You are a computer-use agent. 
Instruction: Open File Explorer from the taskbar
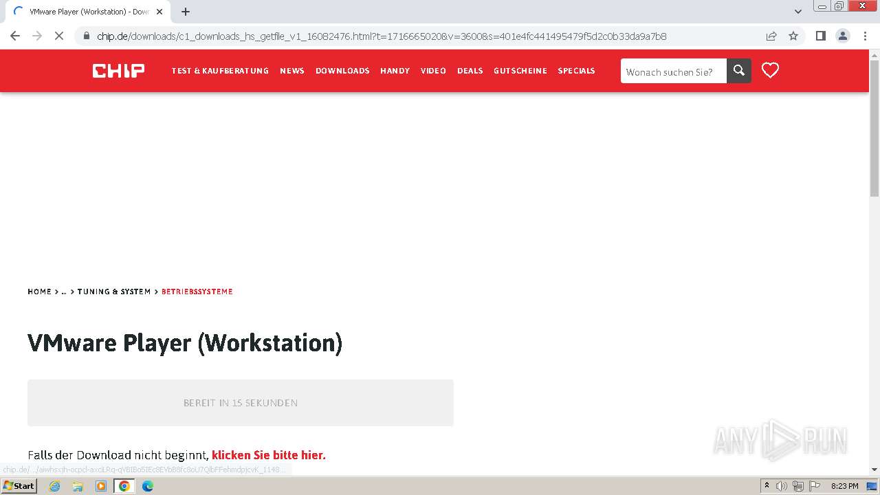[78, 486]
